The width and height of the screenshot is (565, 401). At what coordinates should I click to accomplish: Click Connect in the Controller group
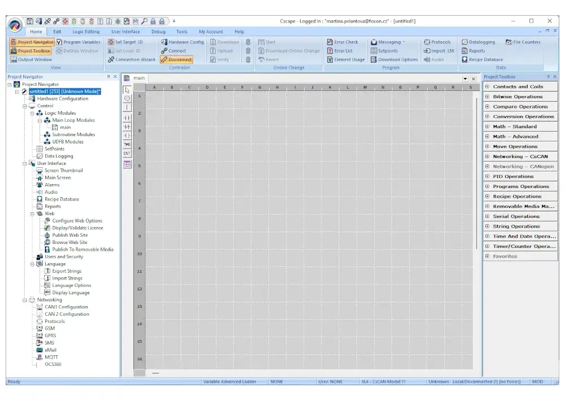(173, 51)
